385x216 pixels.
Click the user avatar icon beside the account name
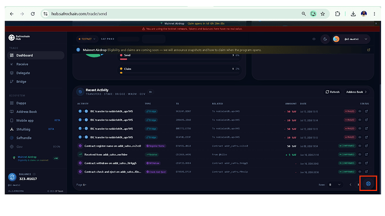(x=336, y=39)
